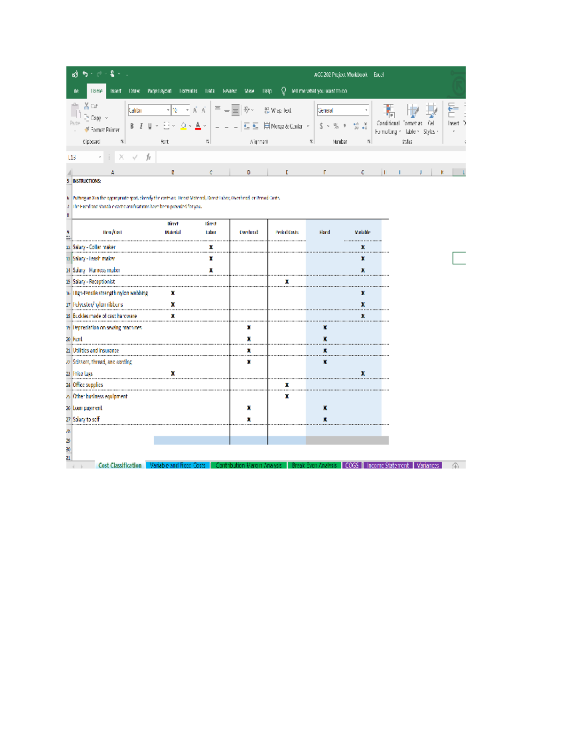Click the Increase Decimal icon
Viewport: 564px width, 729px height.
356,126
